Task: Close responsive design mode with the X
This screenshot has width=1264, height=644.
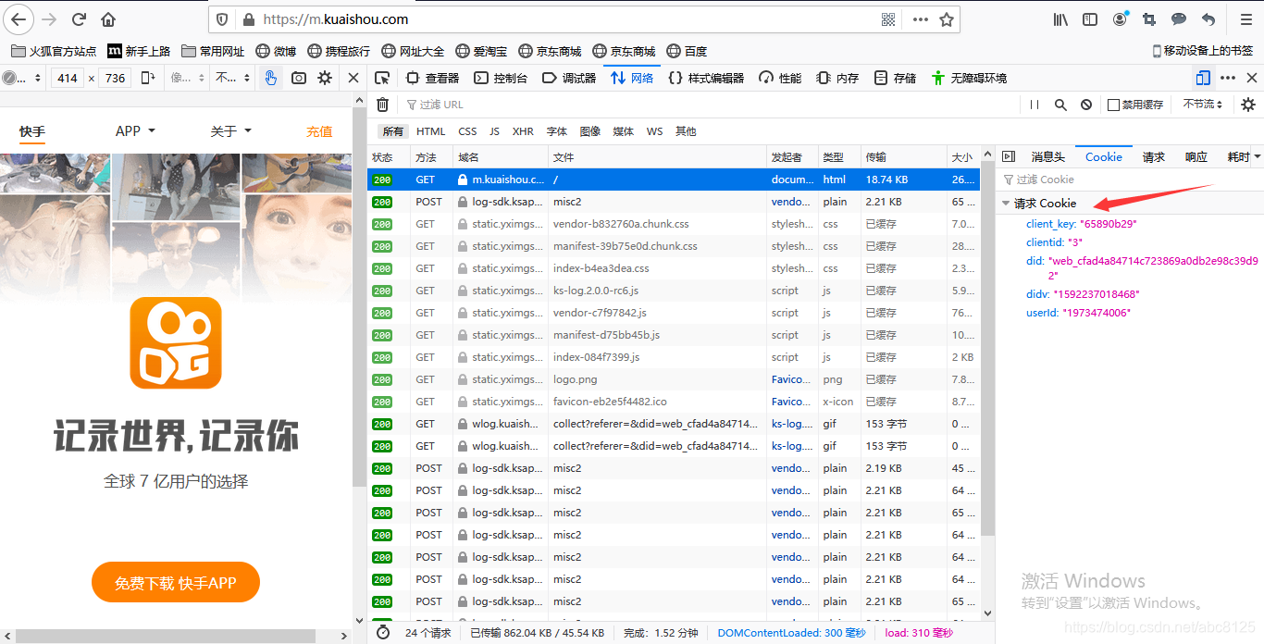Action: [x=353, y=79]
